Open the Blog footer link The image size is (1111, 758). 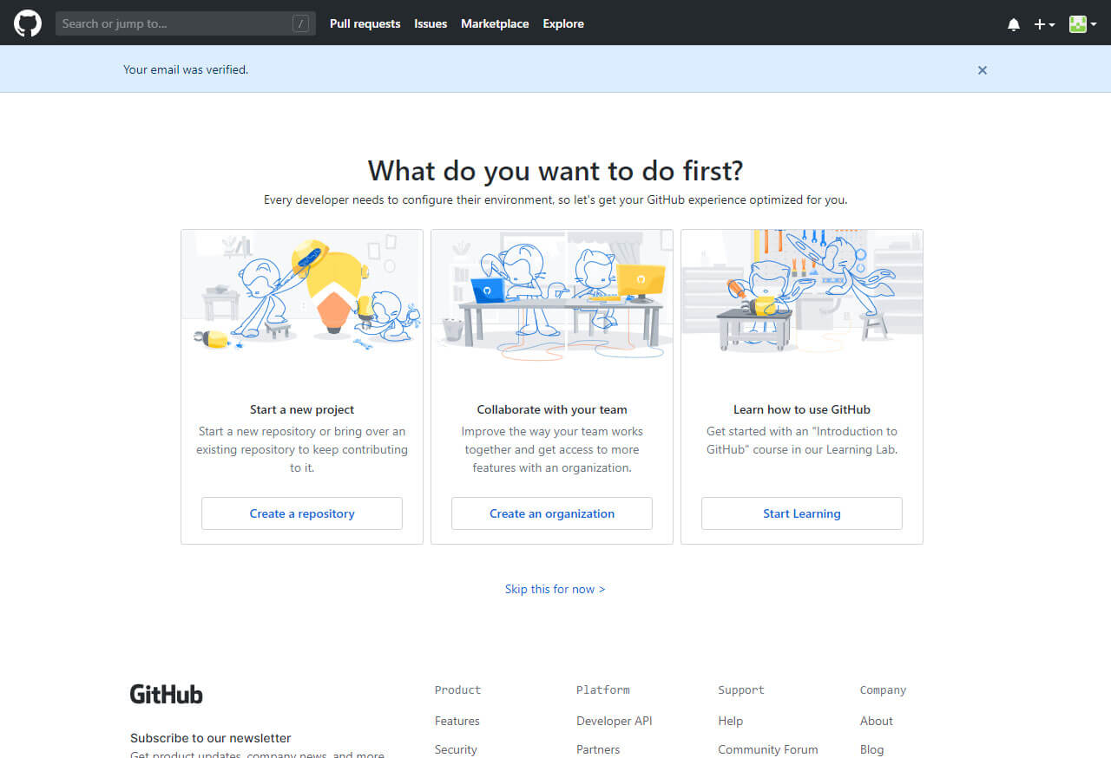point(872,749)
